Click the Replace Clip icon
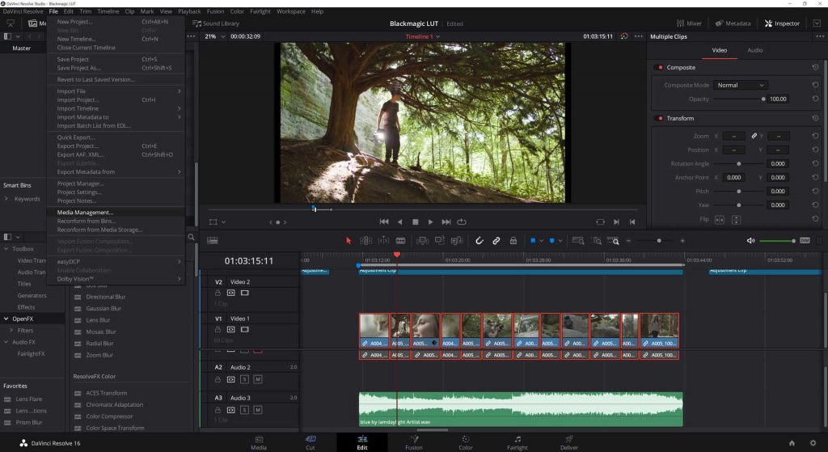The image size is (828, 452). pos(457,241)
